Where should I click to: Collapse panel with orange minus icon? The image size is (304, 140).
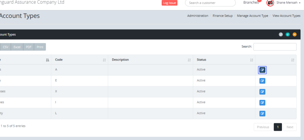coord(294,34)
